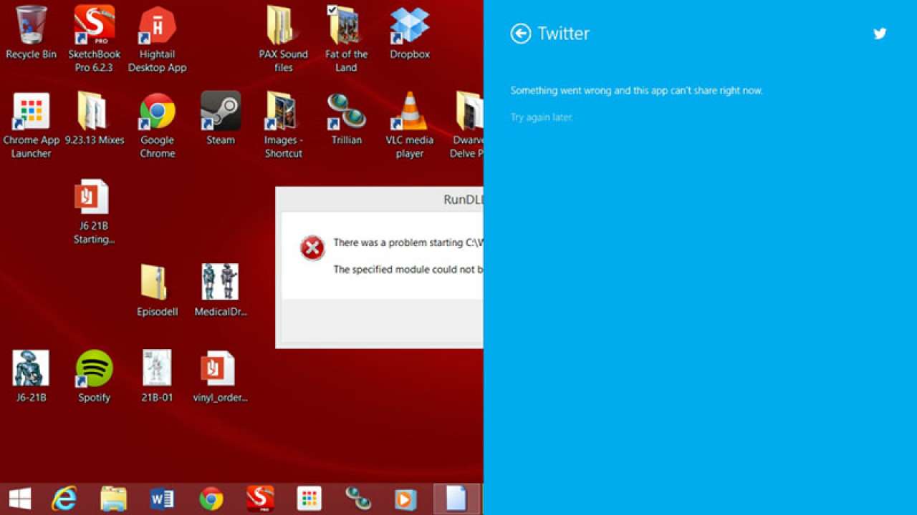917x515 pixels.
Task: Click the back arrow in the Twitter pane
Action: click(x=521, y=34)
